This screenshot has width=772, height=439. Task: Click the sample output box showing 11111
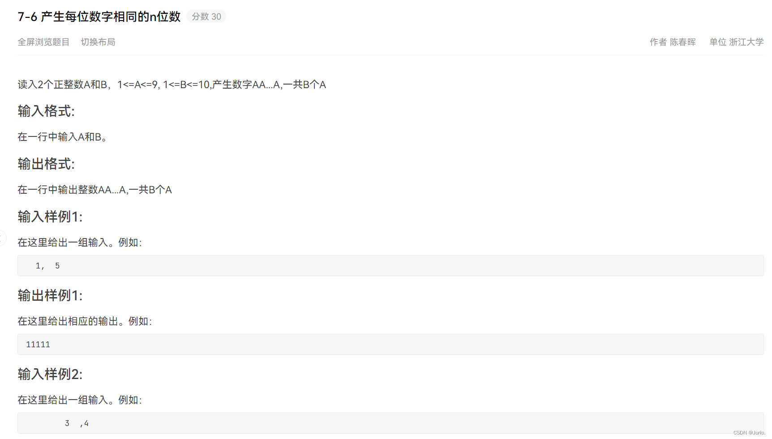point(390,345)
